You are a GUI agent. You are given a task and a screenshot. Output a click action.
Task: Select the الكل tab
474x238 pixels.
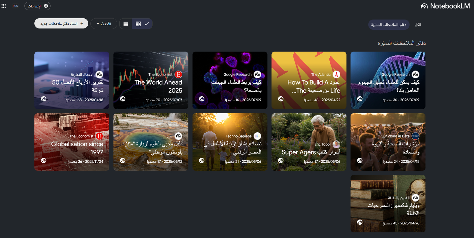(418, 25)
